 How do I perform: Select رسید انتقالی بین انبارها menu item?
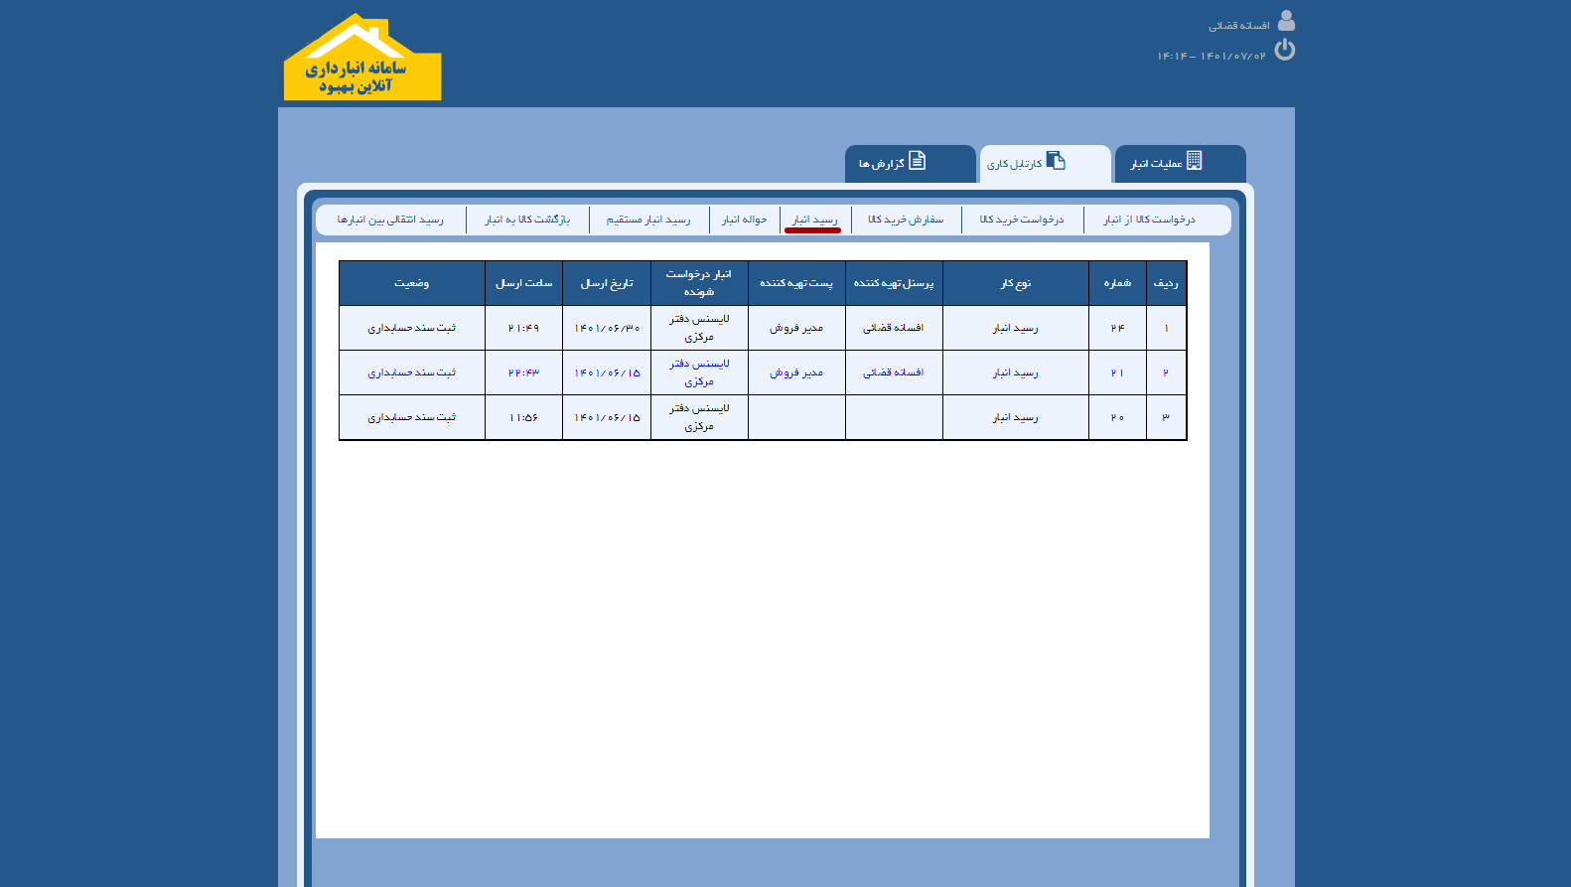[x=390, y=220]
